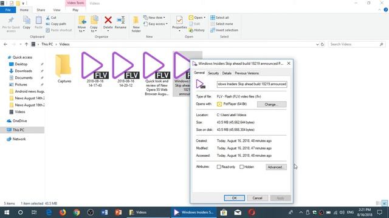Switch to the View ribbon tab
389x218 pixels.
tap(57, 10)
